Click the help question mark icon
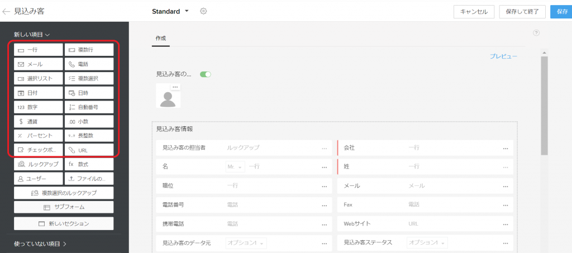Screen dimensions: 572x253 pos(536,33)
